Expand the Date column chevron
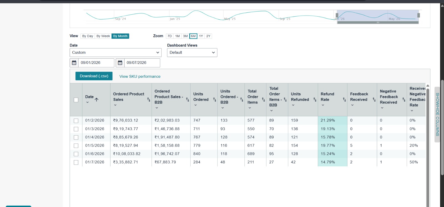 click(x=87, y=102)
